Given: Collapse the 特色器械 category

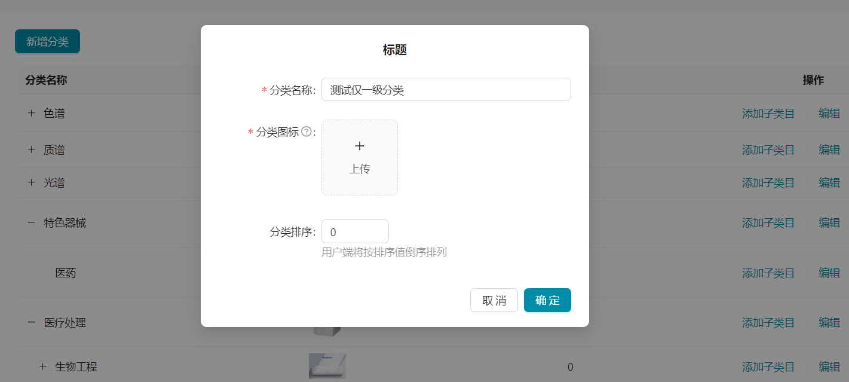Looking at the screenshot, I should tap(31, 222).
